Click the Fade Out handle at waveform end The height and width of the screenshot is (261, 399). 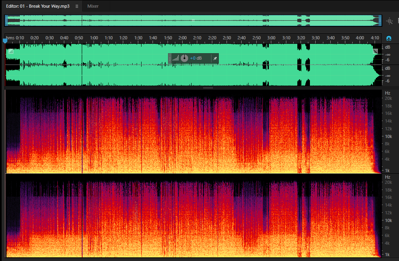(x=375, y=51)
